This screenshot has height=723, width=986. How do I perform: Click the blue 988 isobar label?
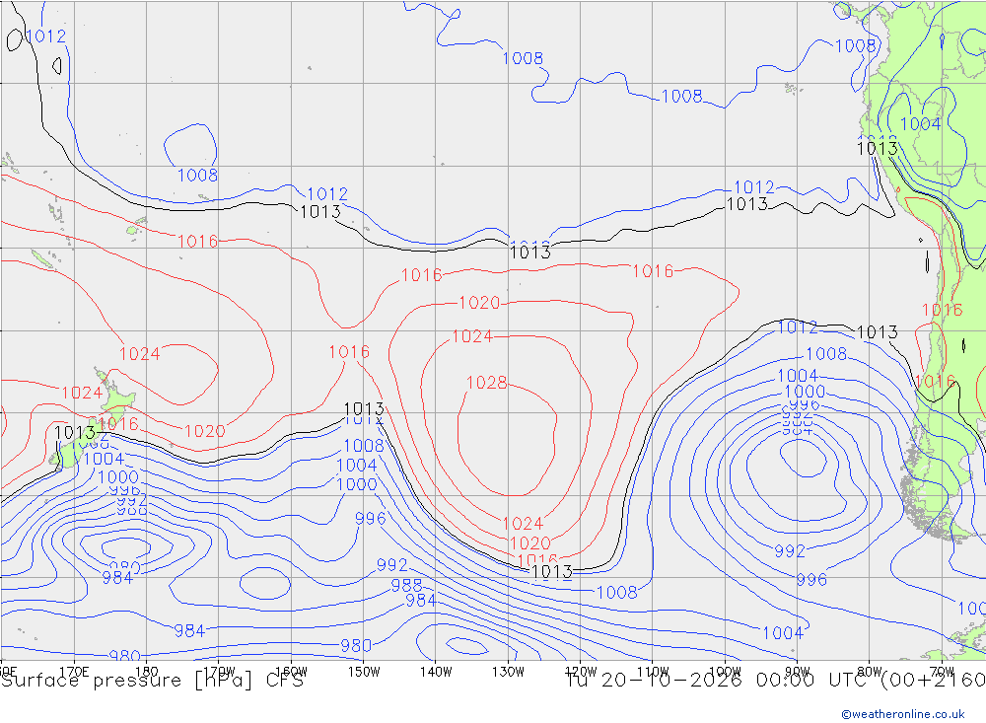tap(406, 586)
